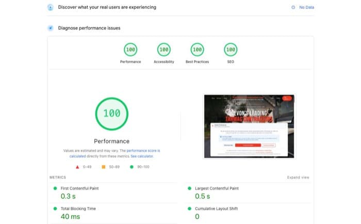The height and width of the screenshot is (224, 361).
Task: Jump to the Performance score gauge
Action: (130, 50)
